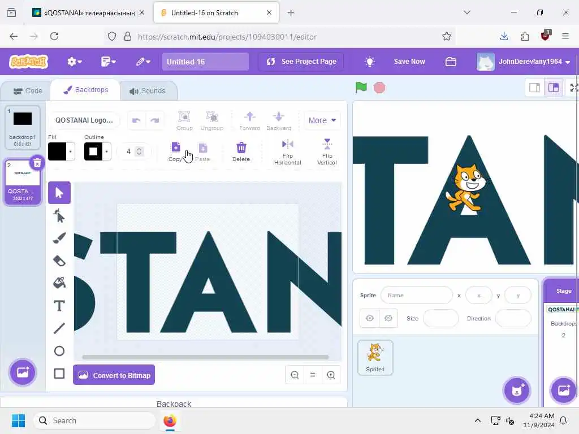Image resolution: width=579 pixels, height=434 pixels.
Task: Select the Rectangle tool
Action: click(x=59, y=374)
